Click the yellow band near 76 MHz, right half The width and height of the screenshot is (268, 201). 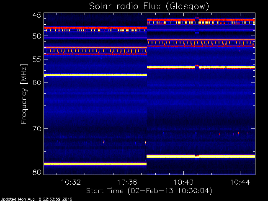(x=201, y=156)
